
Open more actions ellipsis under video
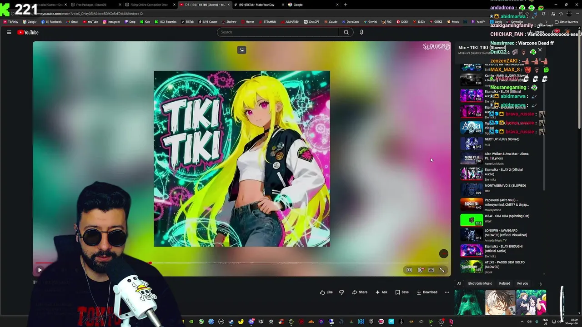[447, 292]
